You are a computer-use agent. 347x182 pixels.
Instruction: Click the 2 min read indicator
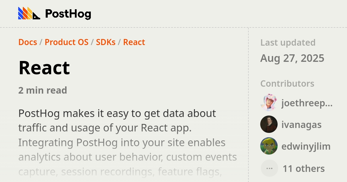pyautogui.click(x=43, y=90)
